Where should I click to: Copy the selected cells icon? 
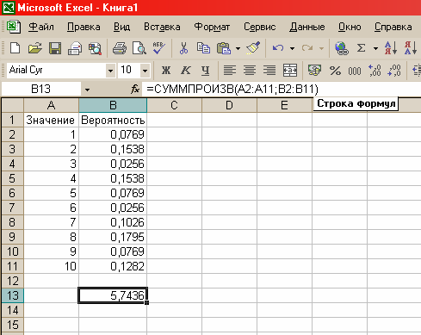tap(203, 48)
